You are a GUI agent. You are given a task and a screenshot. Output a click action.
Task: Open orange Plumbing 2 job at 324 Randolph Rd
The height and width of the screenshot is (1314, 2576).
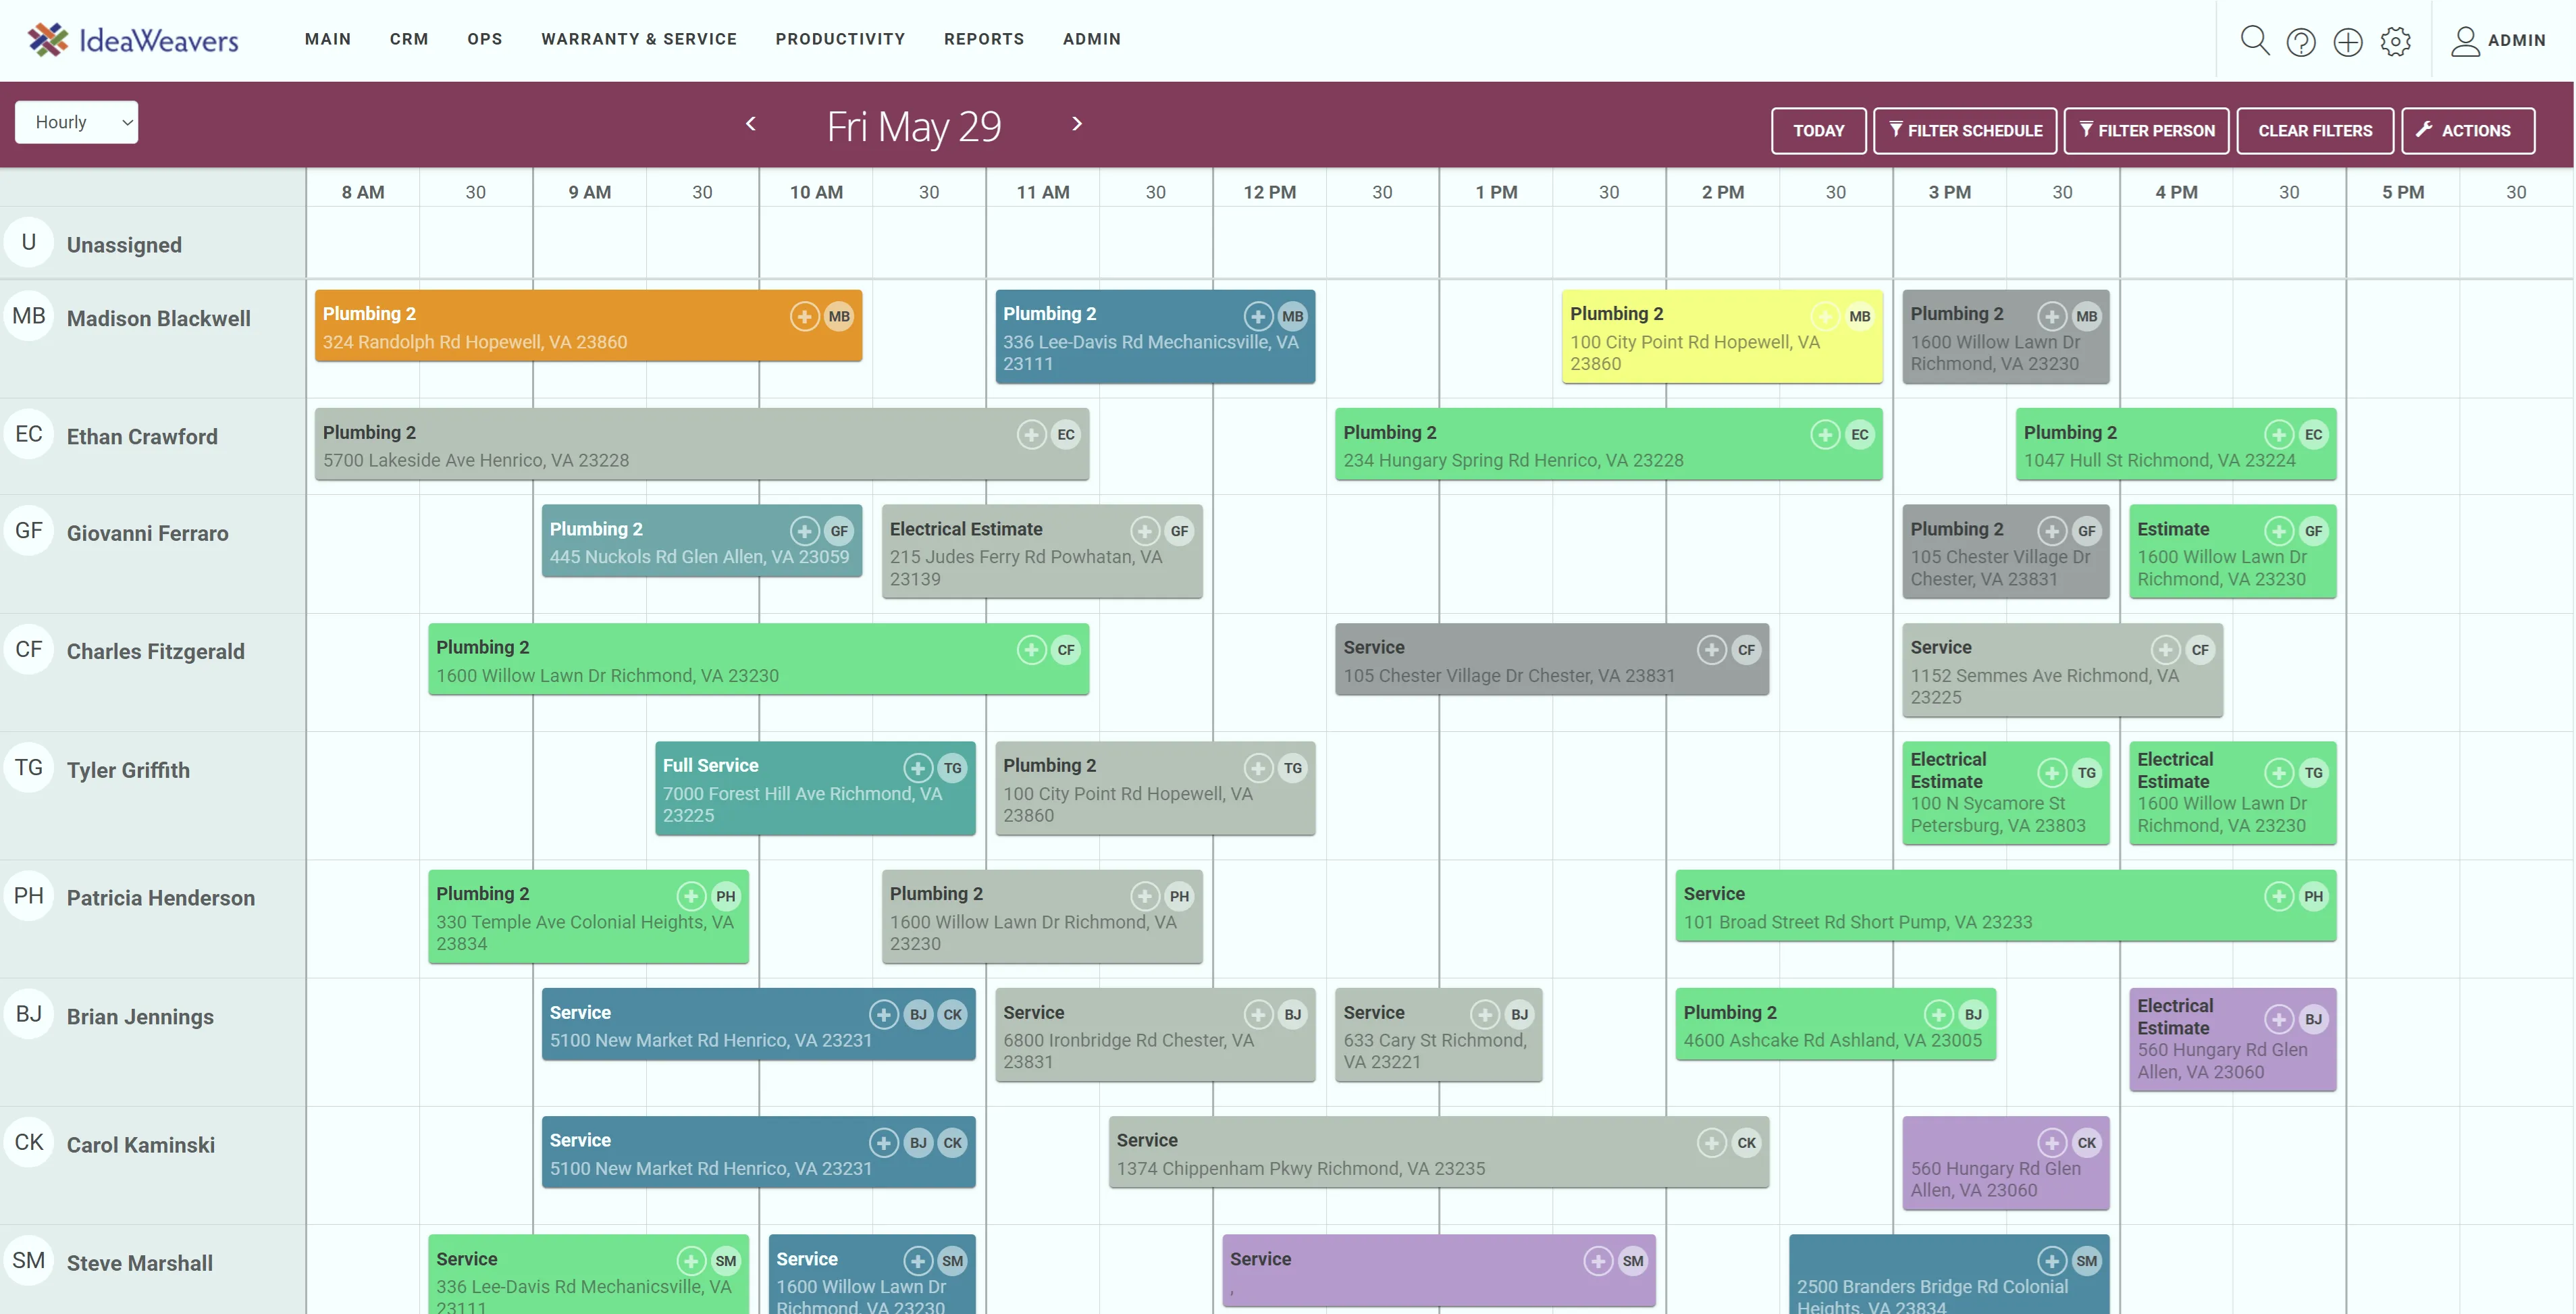tap(588, 326)
